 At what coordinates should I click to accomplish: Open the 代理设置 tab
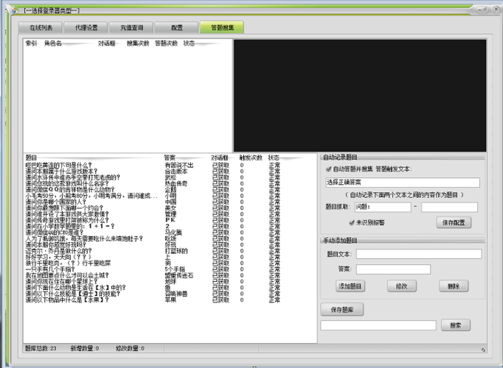click(x=86, y=27)
